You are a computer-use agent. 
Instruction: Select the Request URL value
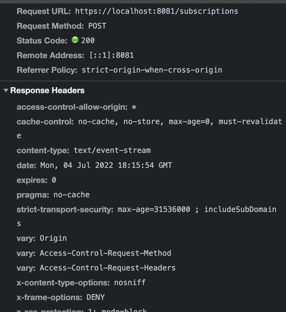click(x=156, y=11)
